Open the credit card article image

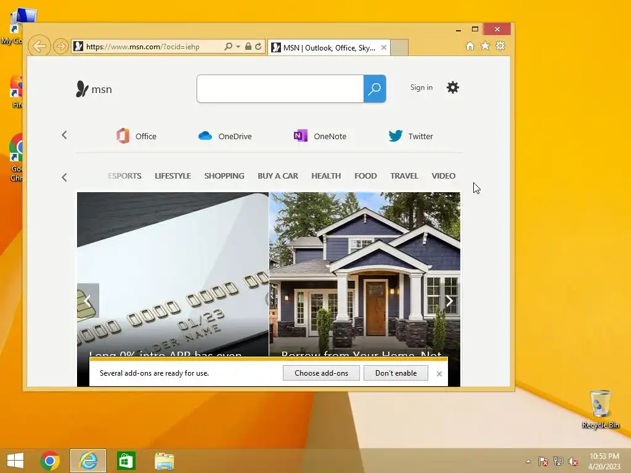click(x=173, y=273)
